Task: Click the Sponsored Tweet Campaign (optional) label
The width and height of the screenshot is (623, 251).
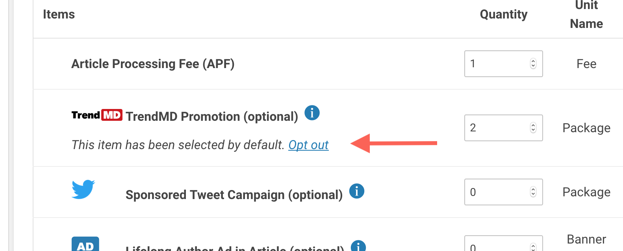Action: coord(234,195)
